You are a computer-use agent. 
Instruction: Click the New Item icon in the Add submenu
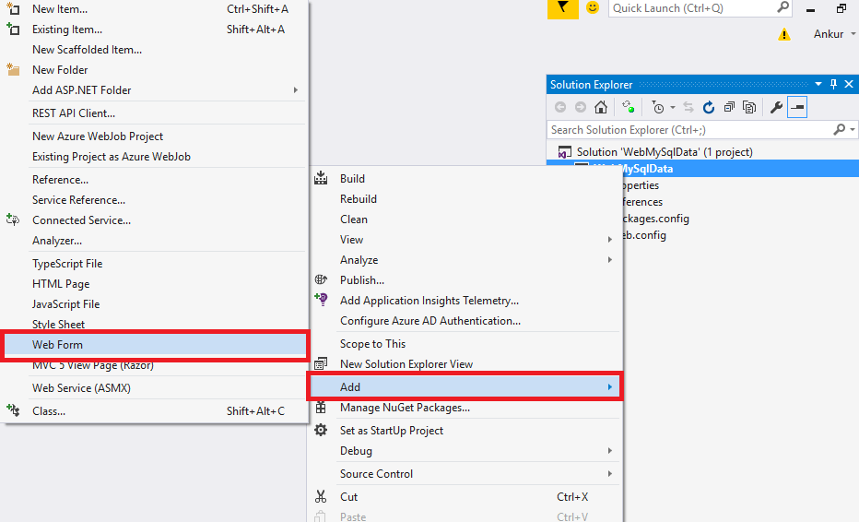(x=13, y=8)
